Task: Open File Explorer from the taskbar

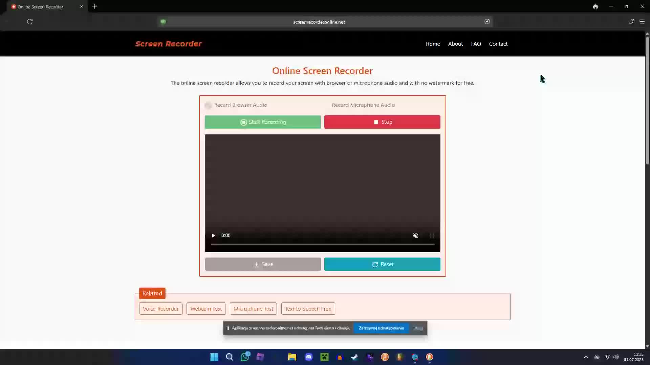Action: coord(292,357)
